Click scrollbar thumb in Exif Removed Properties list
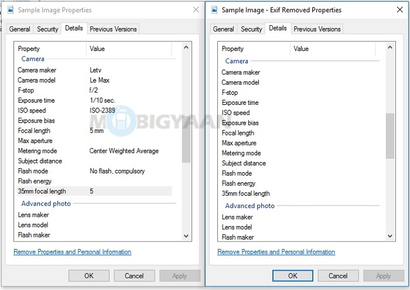The height and width of the screenshot is (290, 410). pyautogui.click(x=390, y=136)
